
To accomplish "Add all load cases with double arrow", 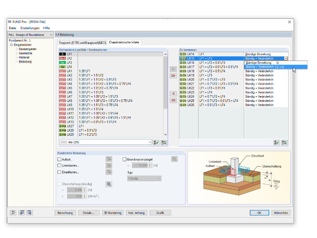I will click(x=173, y=76).
